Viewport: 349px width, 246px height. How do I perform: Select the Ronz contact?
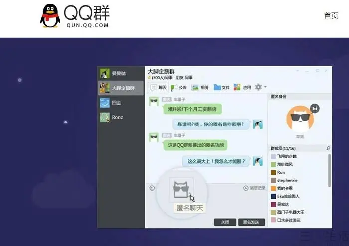pyautogui.click(x=121, y=117)
